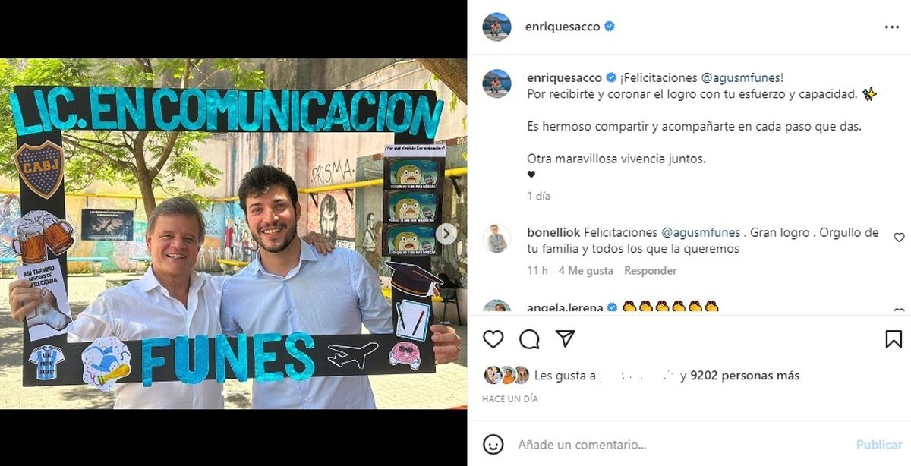Open bonelliok's avatar

coord(496,238)
